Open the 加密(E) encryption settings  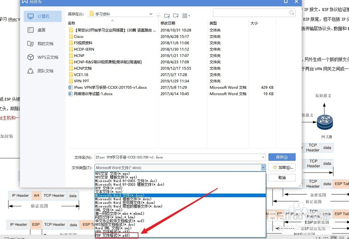[x=282, y=167]
